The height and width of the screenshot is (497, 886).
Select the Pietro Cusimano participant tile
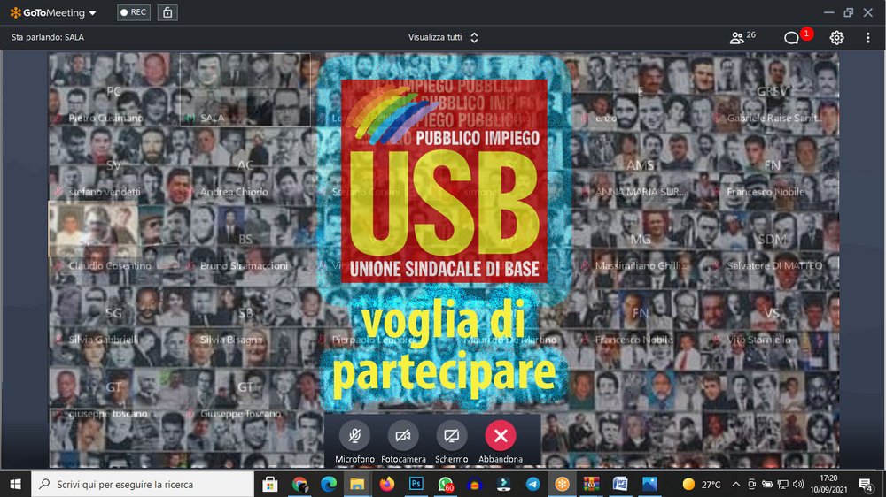tap(113, 89)
